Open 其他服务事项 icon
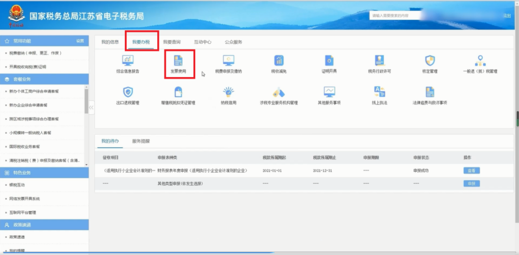This screenshot has width=519, height=255. (329, 92)
